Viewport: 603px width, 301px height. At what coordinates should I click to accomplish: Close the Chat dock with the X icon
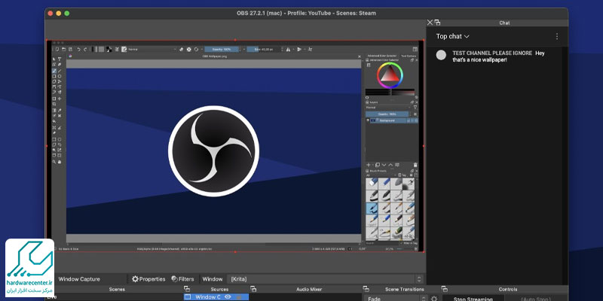430,23
